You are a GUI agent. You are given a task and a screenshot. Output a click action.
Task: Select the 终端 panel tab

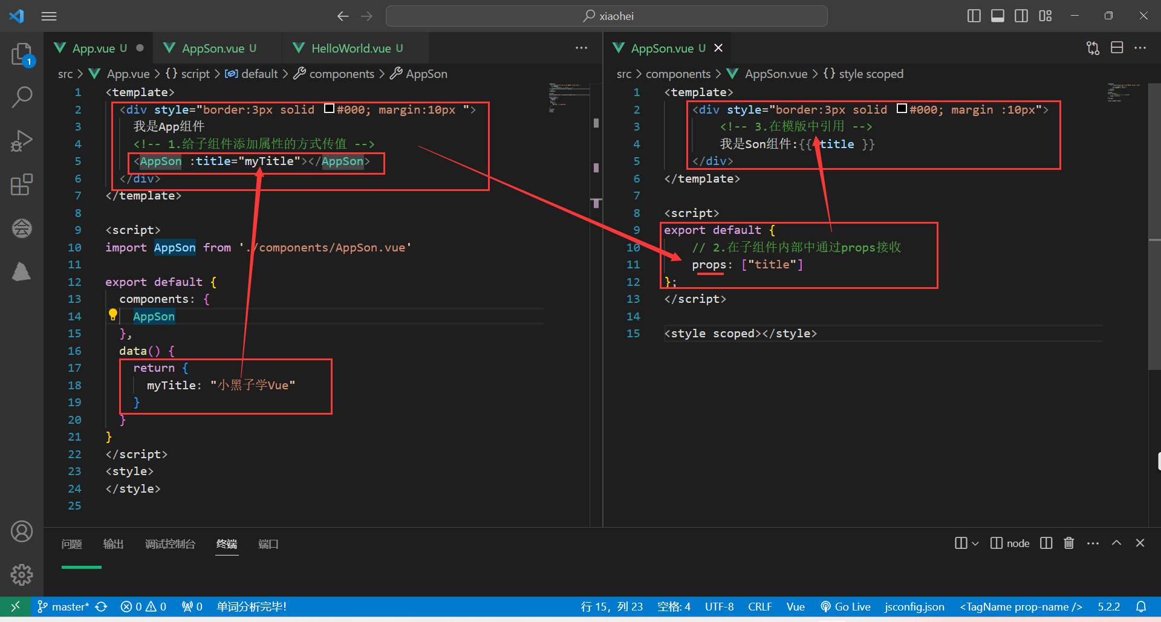click(x=227, y=544)
